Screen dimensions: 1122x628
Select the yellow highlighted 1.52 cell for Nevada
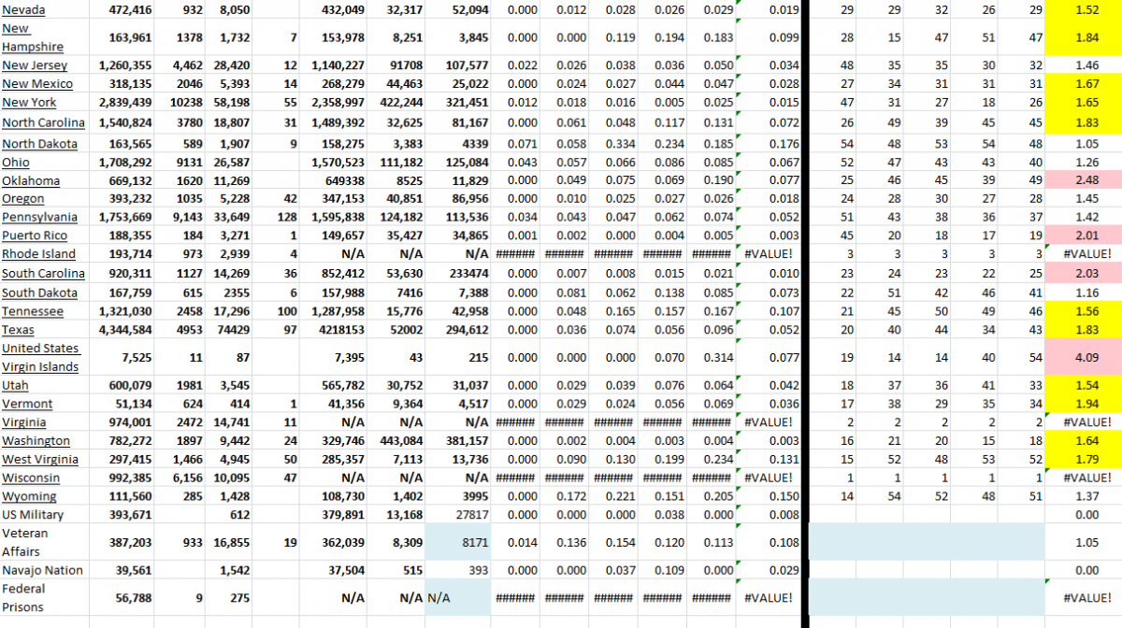1086,10
